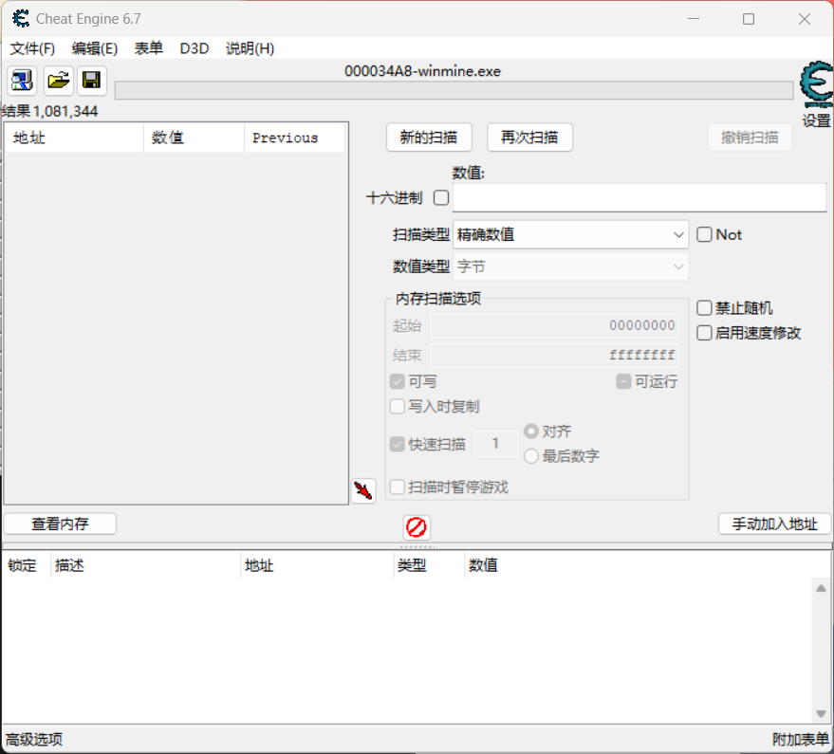Click the address table 数值 column header
834x754 pixels.
coord(483,565)
